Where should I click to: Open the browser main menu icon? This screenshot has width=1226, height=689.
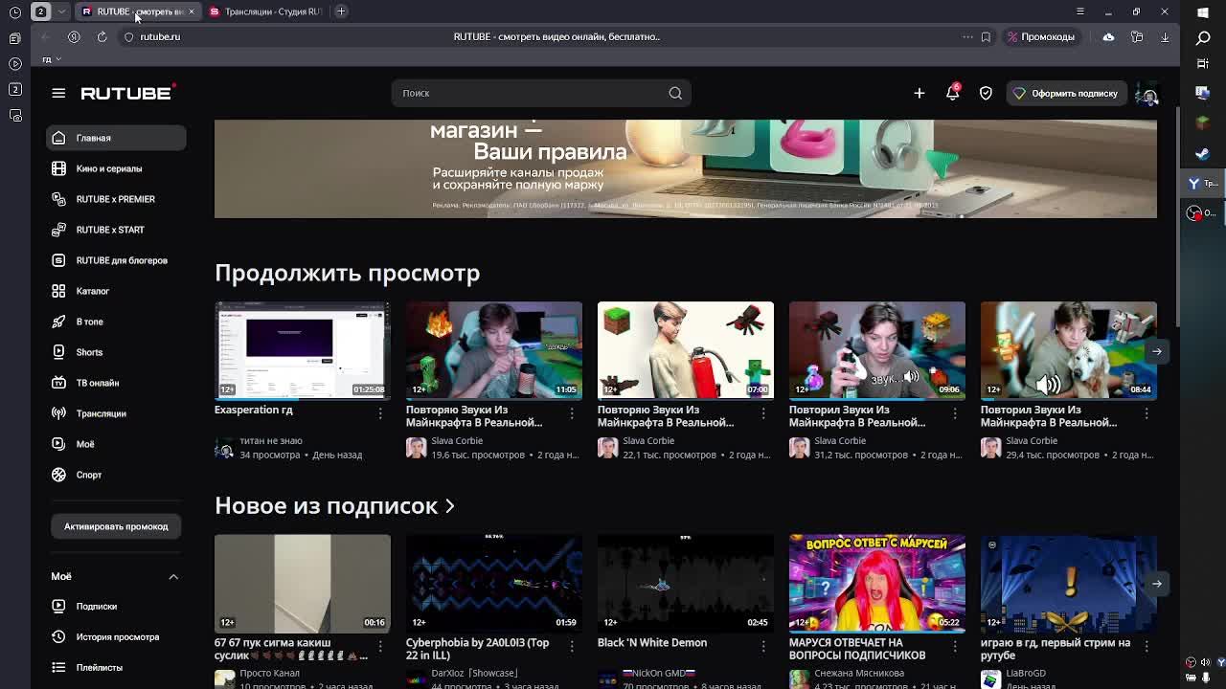[x=1080, y=11]
